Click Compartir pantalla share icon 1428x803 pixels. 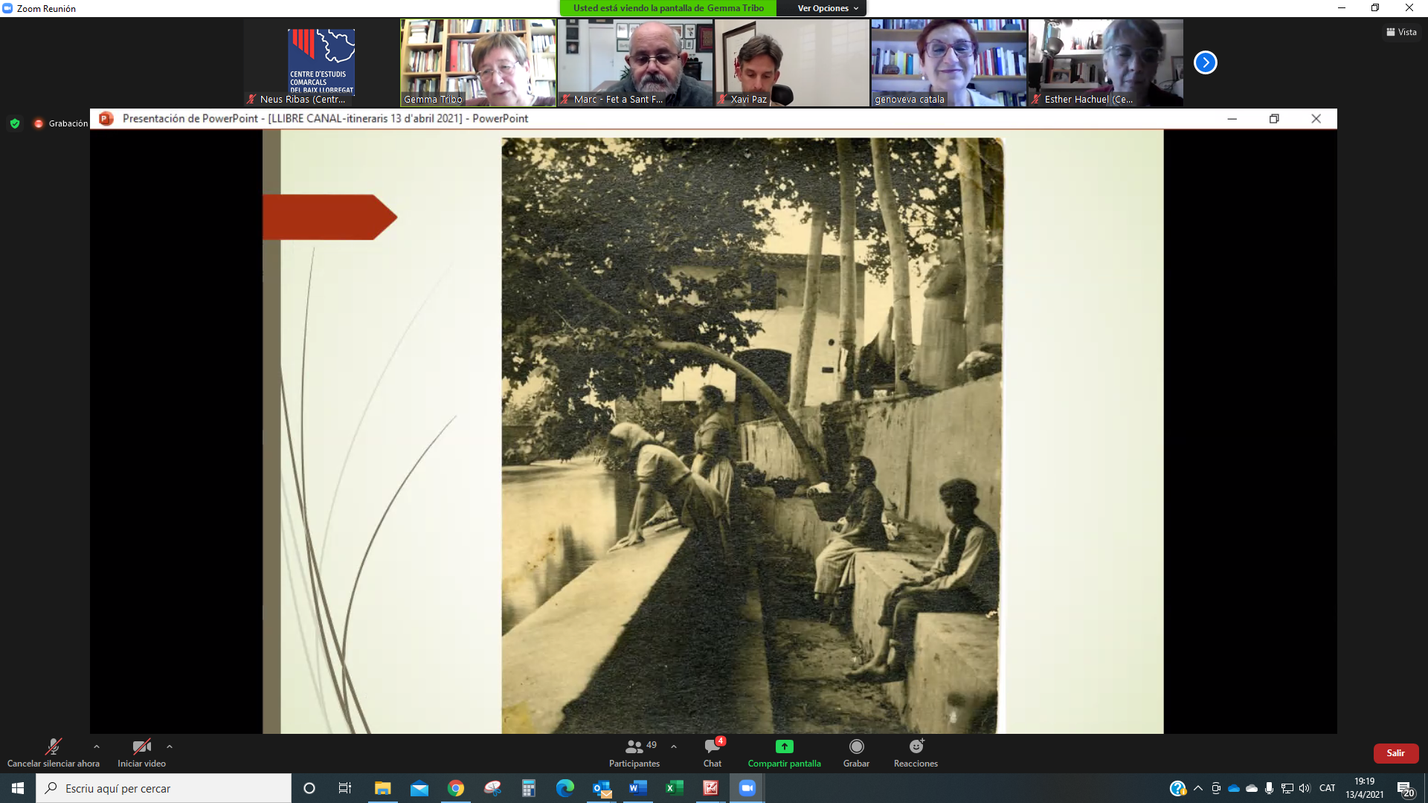click(x=784, y=746)
